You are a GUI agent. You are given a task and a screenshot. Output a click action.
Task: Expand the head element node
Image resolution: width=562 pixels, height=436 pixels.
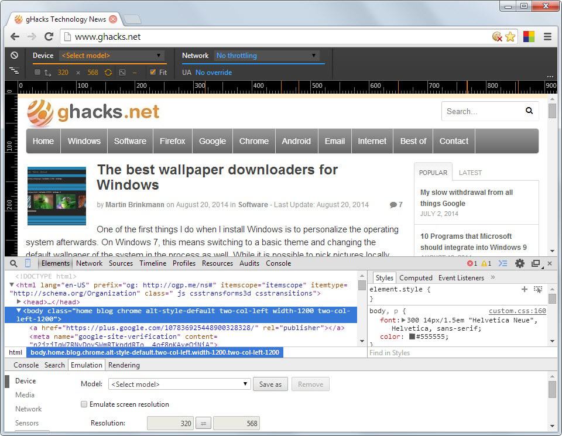point(19,301)
